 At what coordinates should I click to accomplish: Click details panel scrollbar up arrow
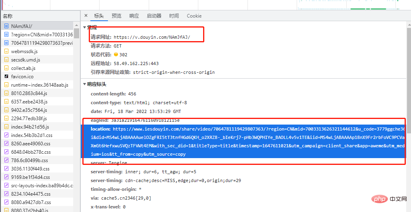pyautogui.click(x=408, y=25)
